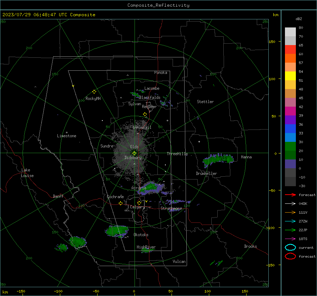Click the yellow diamond marker near RockyMH
Screen dimensions: 317x296
click(94, 92)
